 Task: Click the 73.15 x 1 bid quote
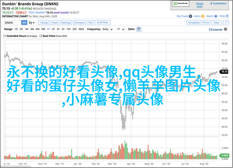click(x=8, y=13)
